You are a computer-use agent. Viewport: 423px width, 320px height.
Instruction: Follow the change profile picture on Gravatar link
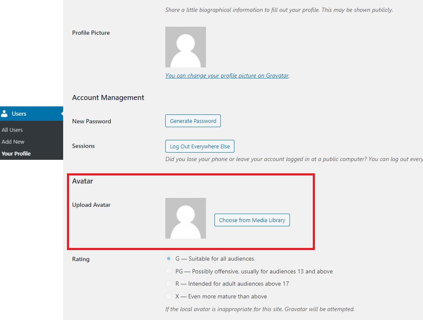point(227,75)
